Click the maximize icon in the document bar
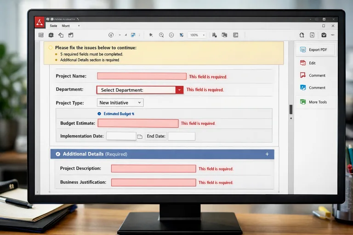Image resolution: width=353 pixels, height=235 pixels. point(324,26)
